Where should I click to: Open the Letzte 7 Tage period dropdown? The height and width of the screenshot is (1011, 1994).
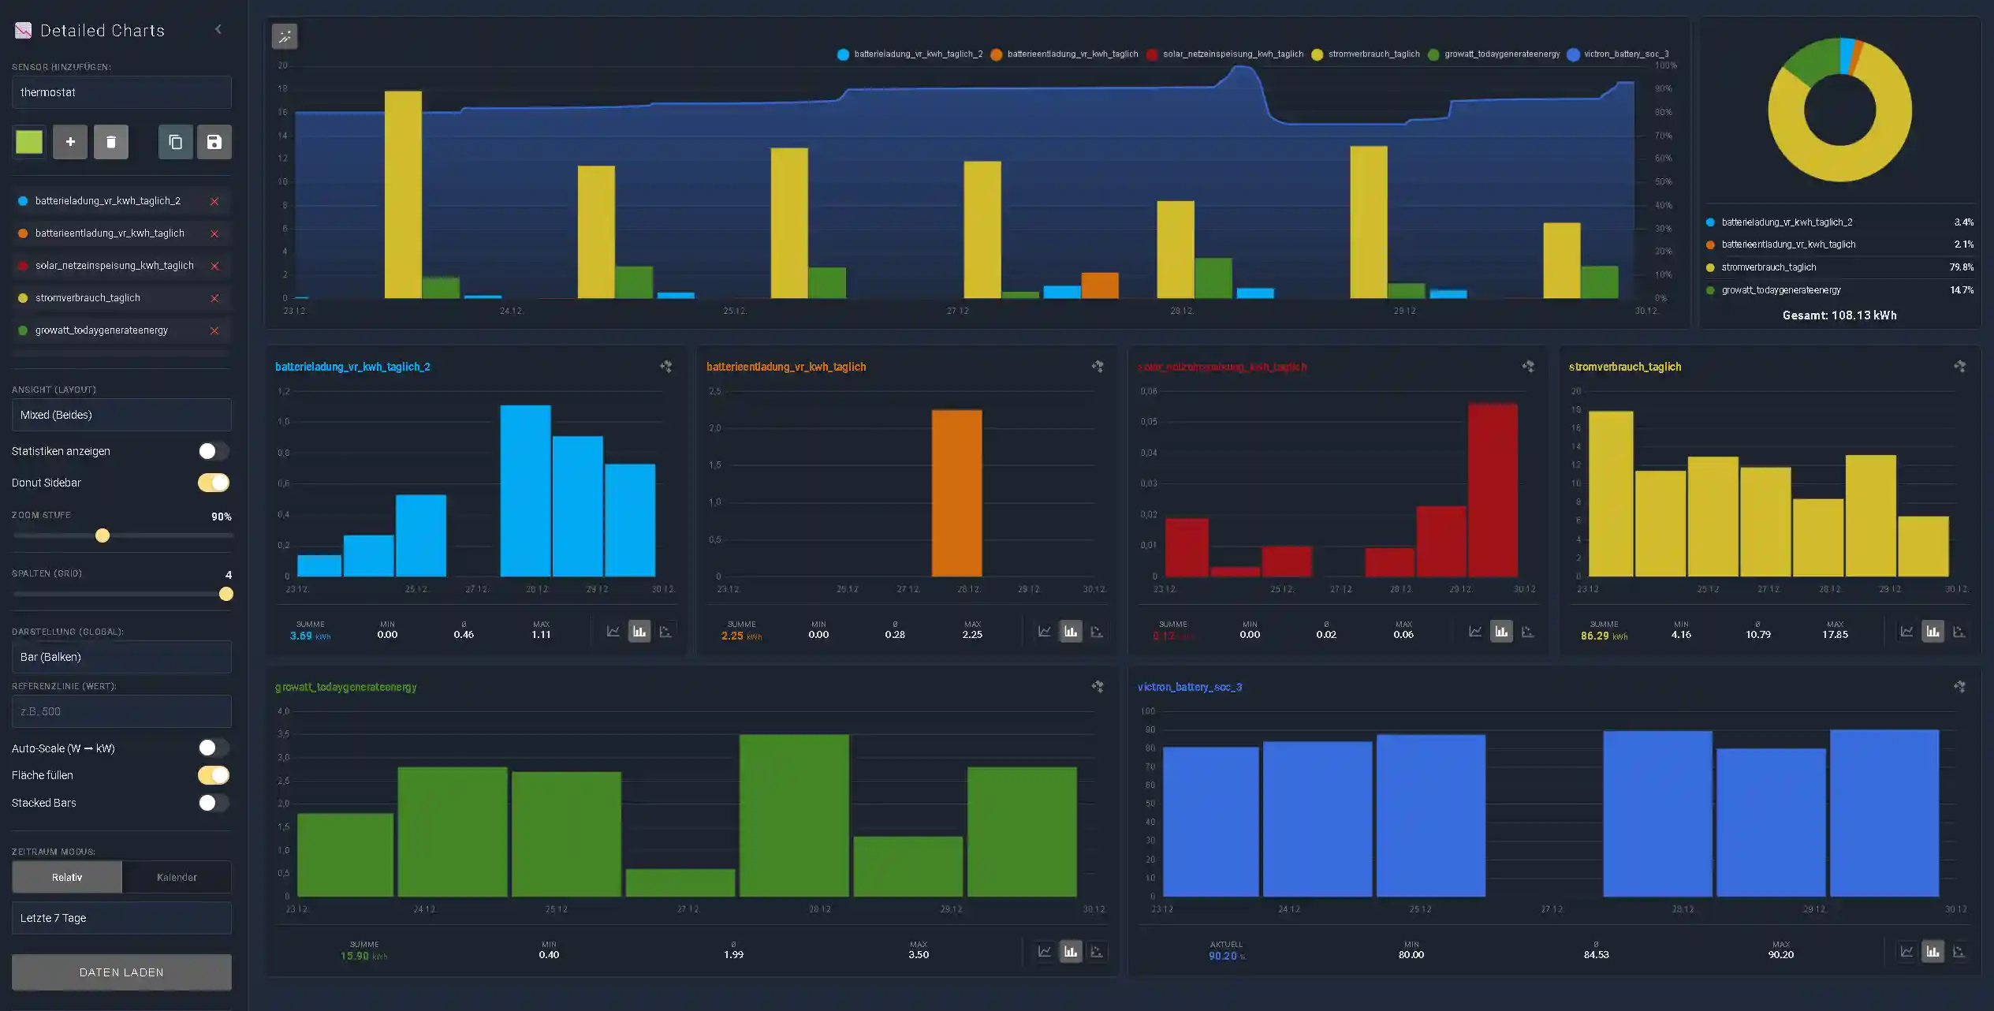pyautogui.click(x=121, y=918)
